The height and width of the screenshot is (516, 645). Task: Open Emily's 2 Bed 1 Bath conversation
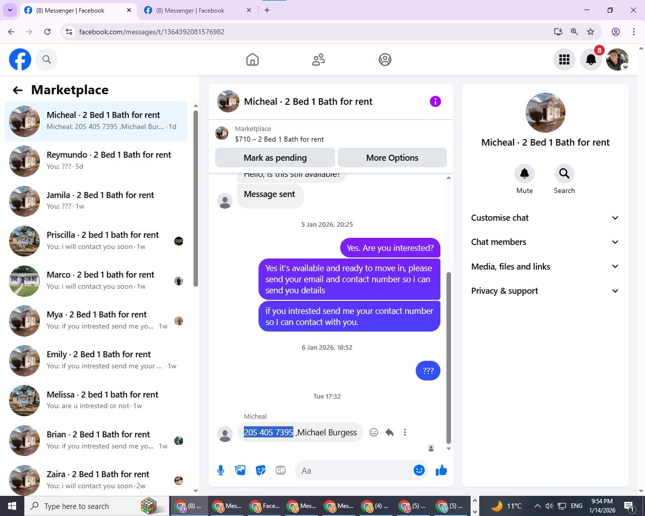[96, 361]
